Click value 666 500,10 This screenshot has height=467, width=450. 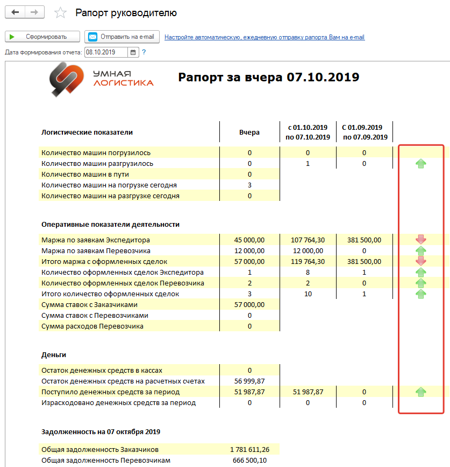(x=249, y=460)
